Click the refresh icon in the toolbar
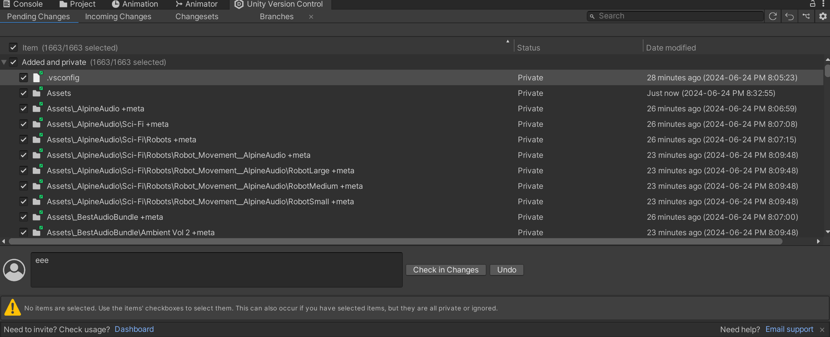Image resolution: width=830 pixels, height=337 pixels. [x=773, y=16]
